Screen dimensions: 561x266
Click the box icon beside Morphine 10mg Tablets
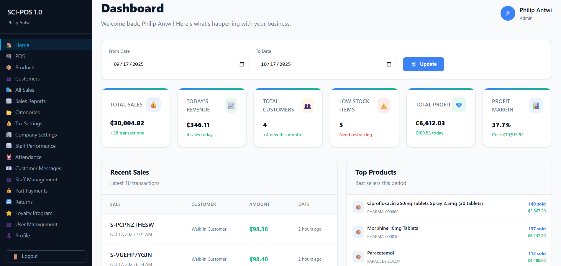pyautogui.click(x=358, y=232)
